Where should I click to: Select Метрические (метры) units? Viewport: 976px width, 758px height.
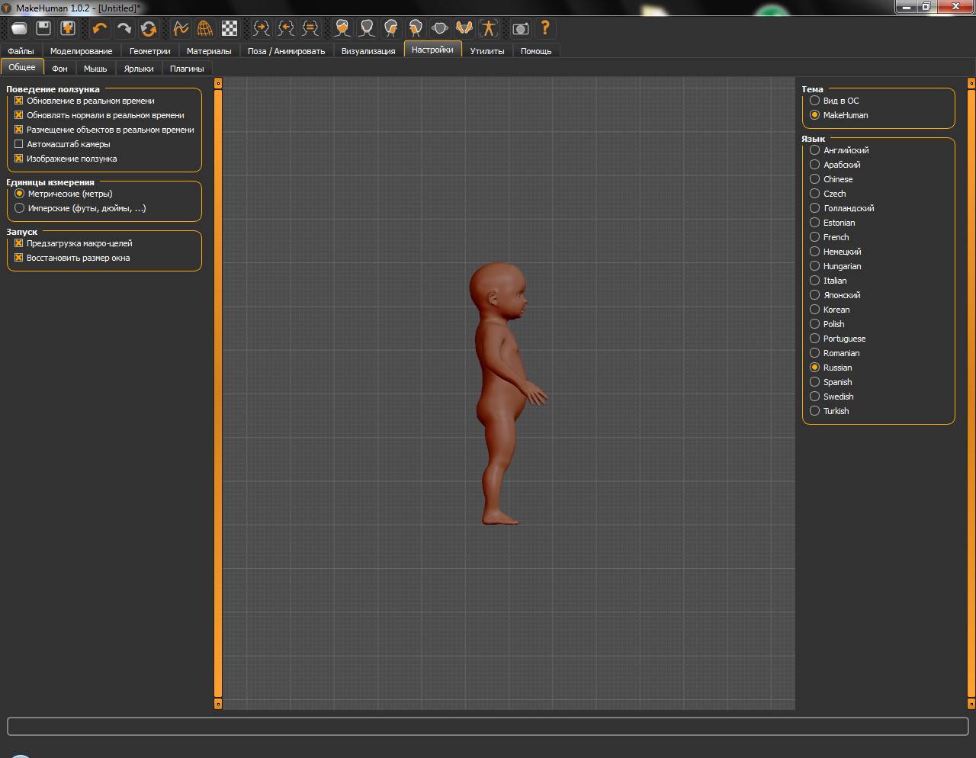[20, 194]
